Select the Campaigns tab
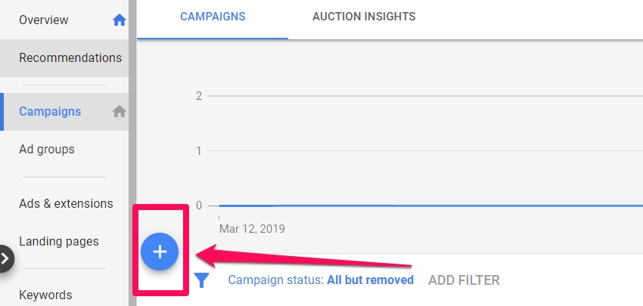Viewport: 643px width, 306px height. coord(213,17)
